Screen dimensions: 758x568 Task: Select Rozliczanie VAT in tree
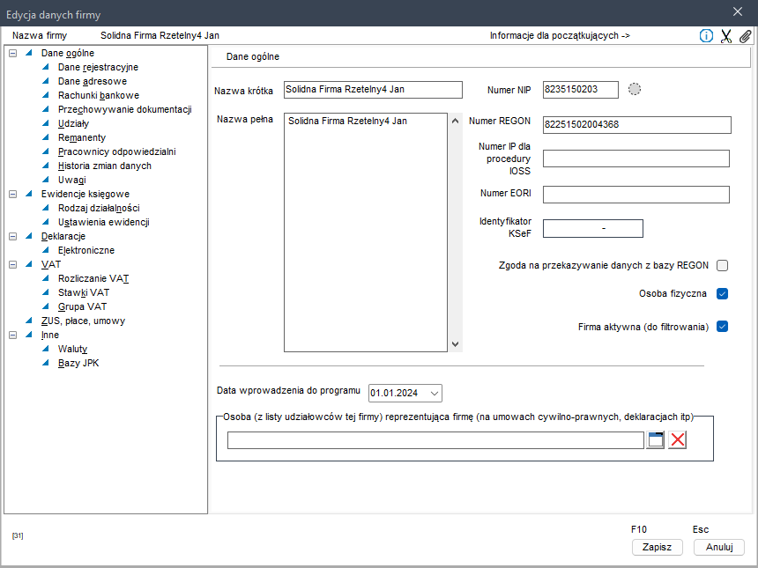(93, 278)
